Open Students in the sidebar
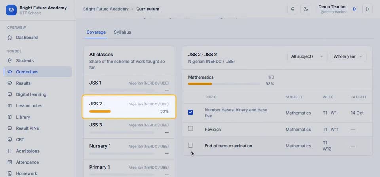Image resolution: width=380 pixels, height=177 pixels. [x=38, y=60]
